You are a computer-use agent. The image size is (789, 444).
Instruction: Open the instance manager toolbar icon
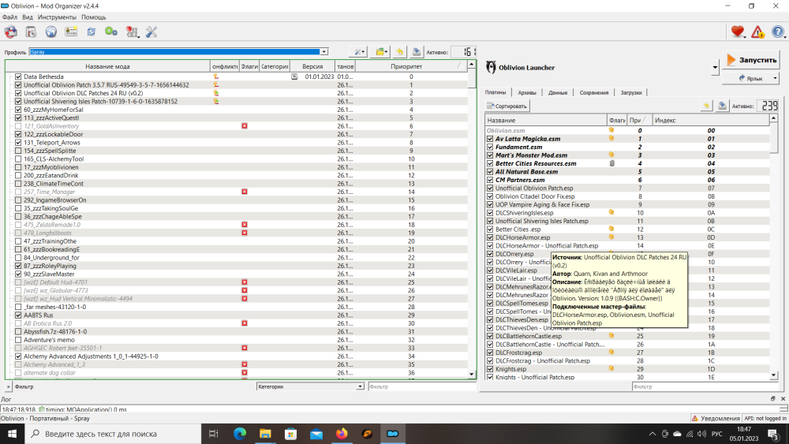[x=10, y=32]
